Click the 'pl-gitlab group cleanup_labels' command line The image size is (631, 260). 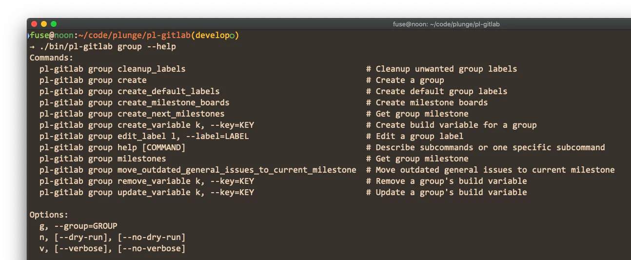[x=113, y=69]
